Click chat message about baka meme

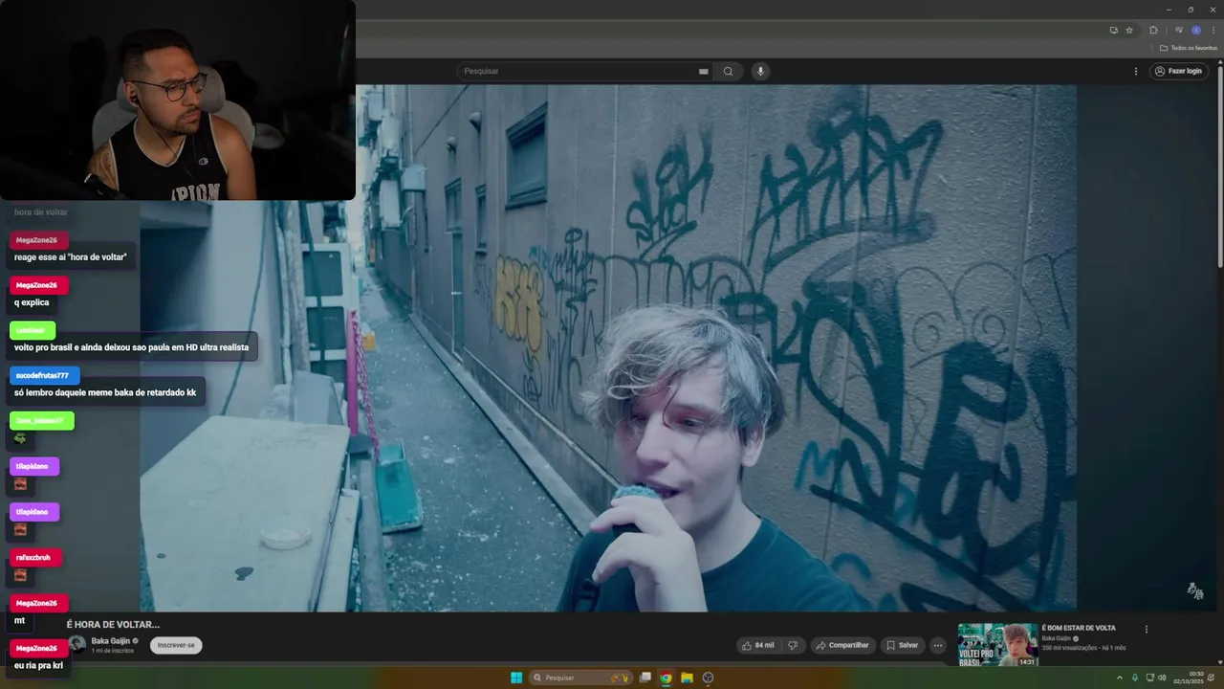click(x=105, y=392)
